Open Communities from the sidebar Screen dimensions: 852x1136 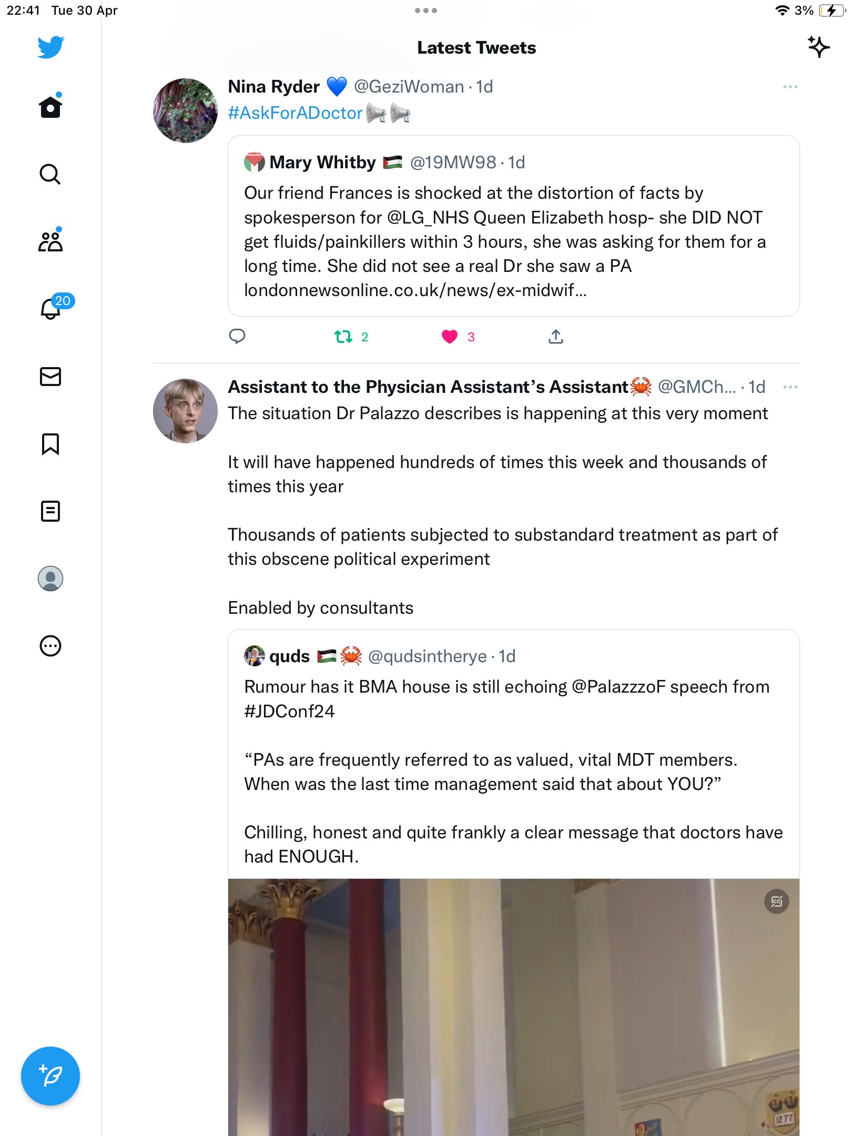pos(50,241)
